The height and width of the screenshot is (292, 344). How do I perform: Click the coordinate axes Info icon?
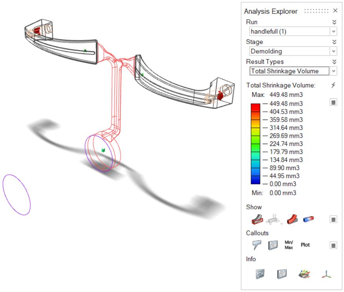(326, 274)
